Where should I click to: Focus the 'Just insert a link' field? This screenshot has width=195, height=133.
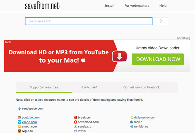point(89,21)
